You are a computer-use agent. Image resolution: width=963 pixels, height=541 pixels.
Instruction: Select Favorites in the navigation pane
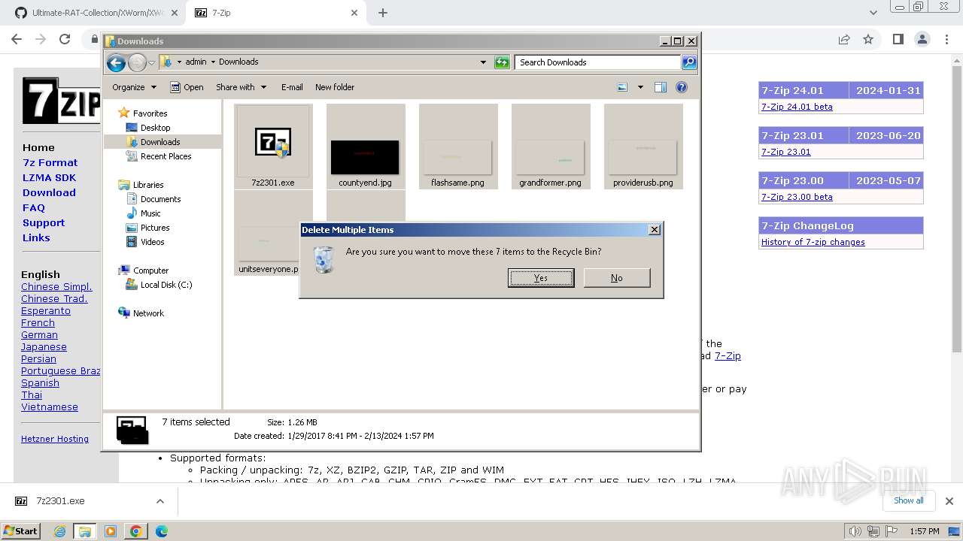pyautogui.click(x=143, y=113)
